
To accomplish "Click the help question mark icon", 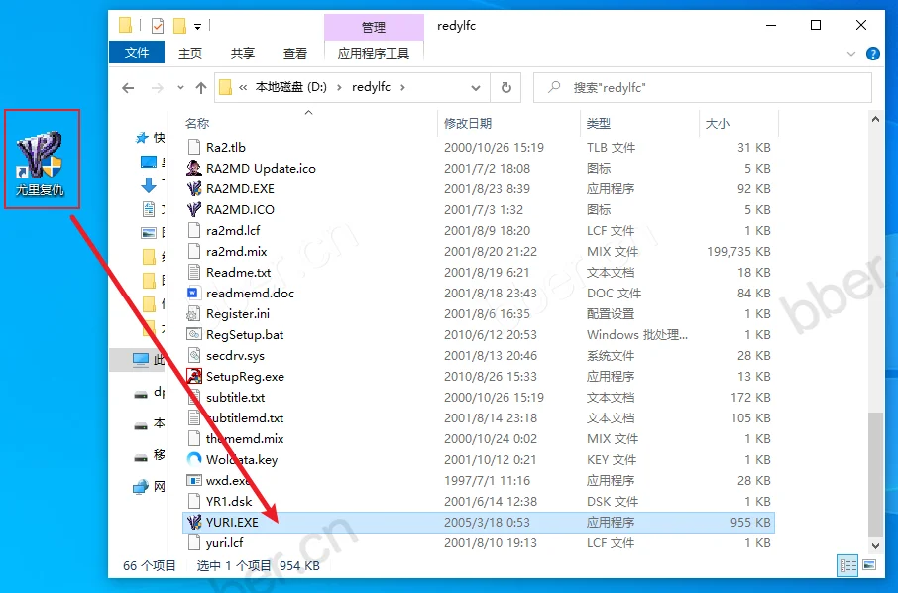I will point(873,54).
